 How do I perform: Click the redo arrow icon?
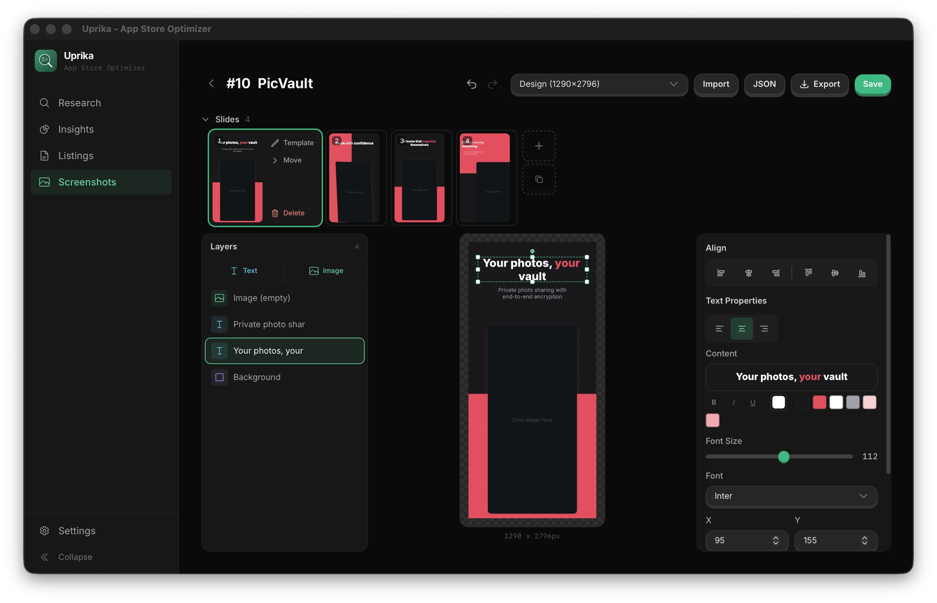[x=492, y=84]
